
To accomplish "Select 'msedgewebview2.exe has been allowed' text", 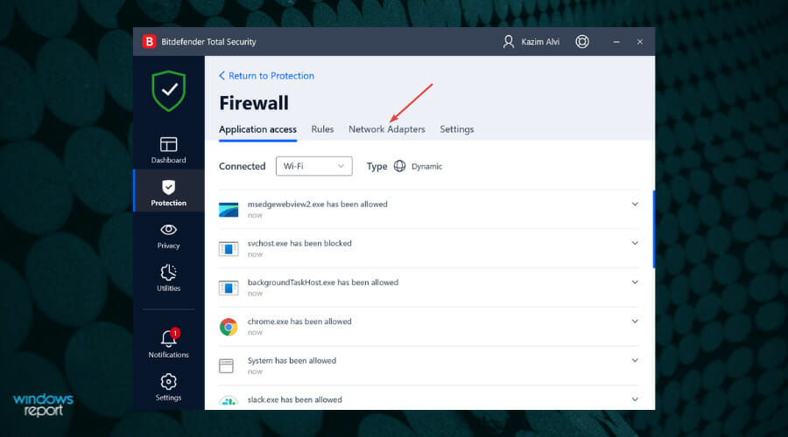I will click(318, 205).
